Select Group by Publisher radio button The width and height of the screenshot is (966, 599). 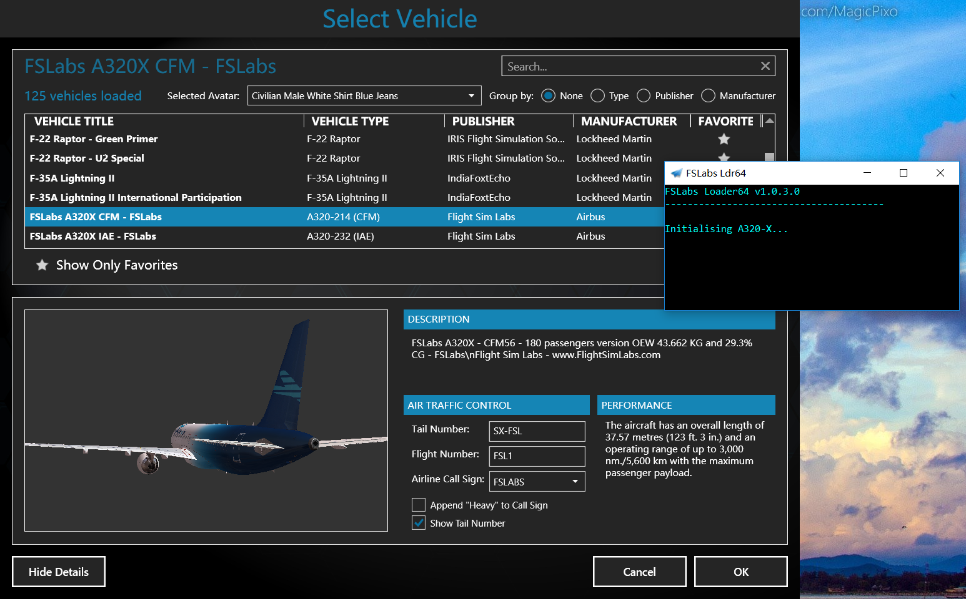coord(644,95)
